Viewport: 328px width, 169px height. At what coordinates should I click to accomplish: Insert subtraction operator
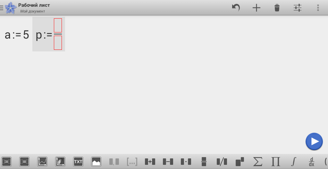pos(168,162)
